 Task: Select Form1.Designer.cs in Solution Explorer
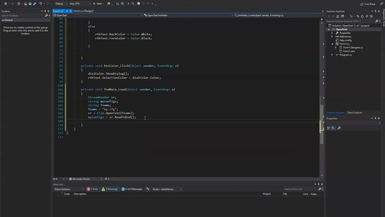(353, 48)
